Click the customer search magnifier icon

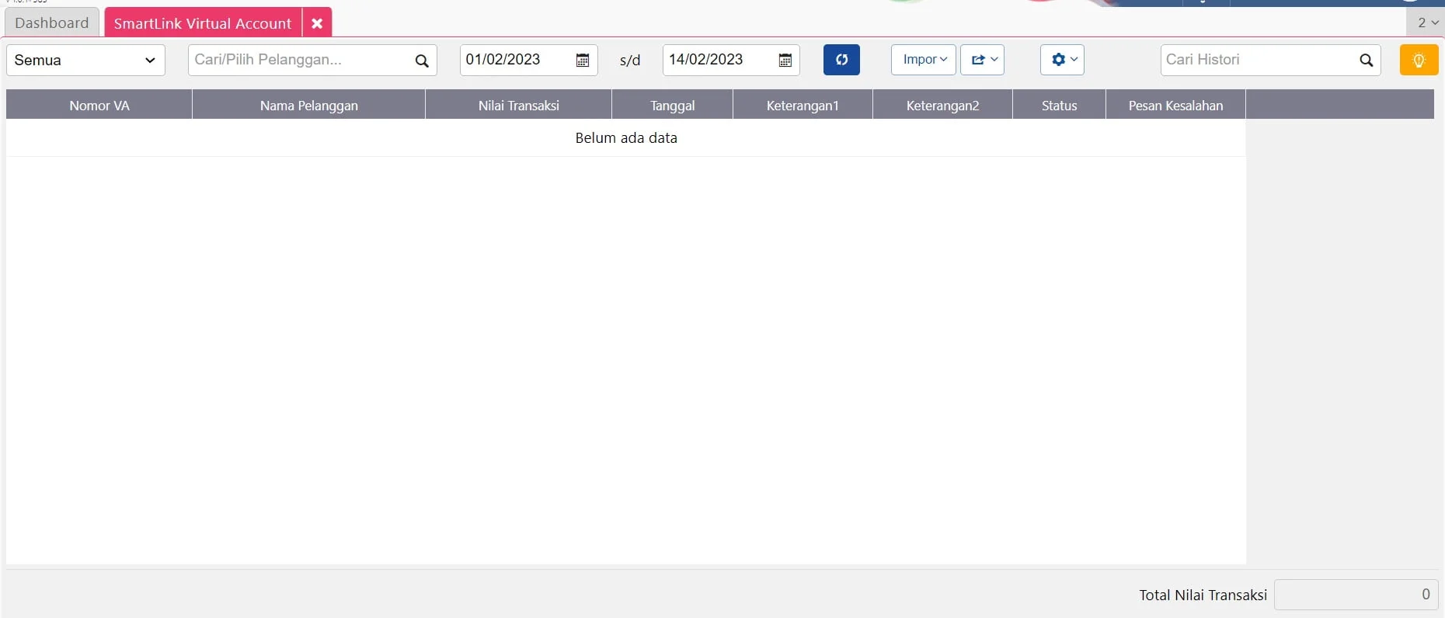pyautogui.click(x=422, y=61)
